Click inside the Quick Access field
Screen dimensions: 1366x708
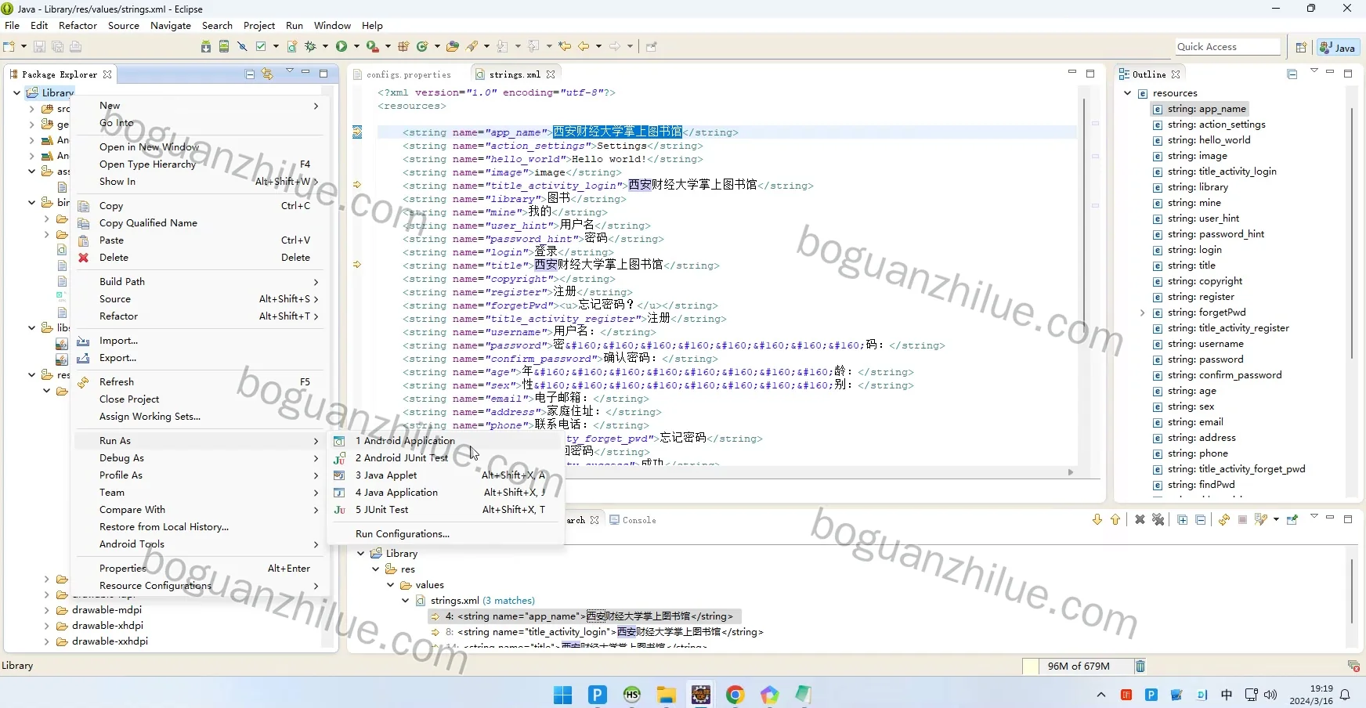(x=1227, y=47)
